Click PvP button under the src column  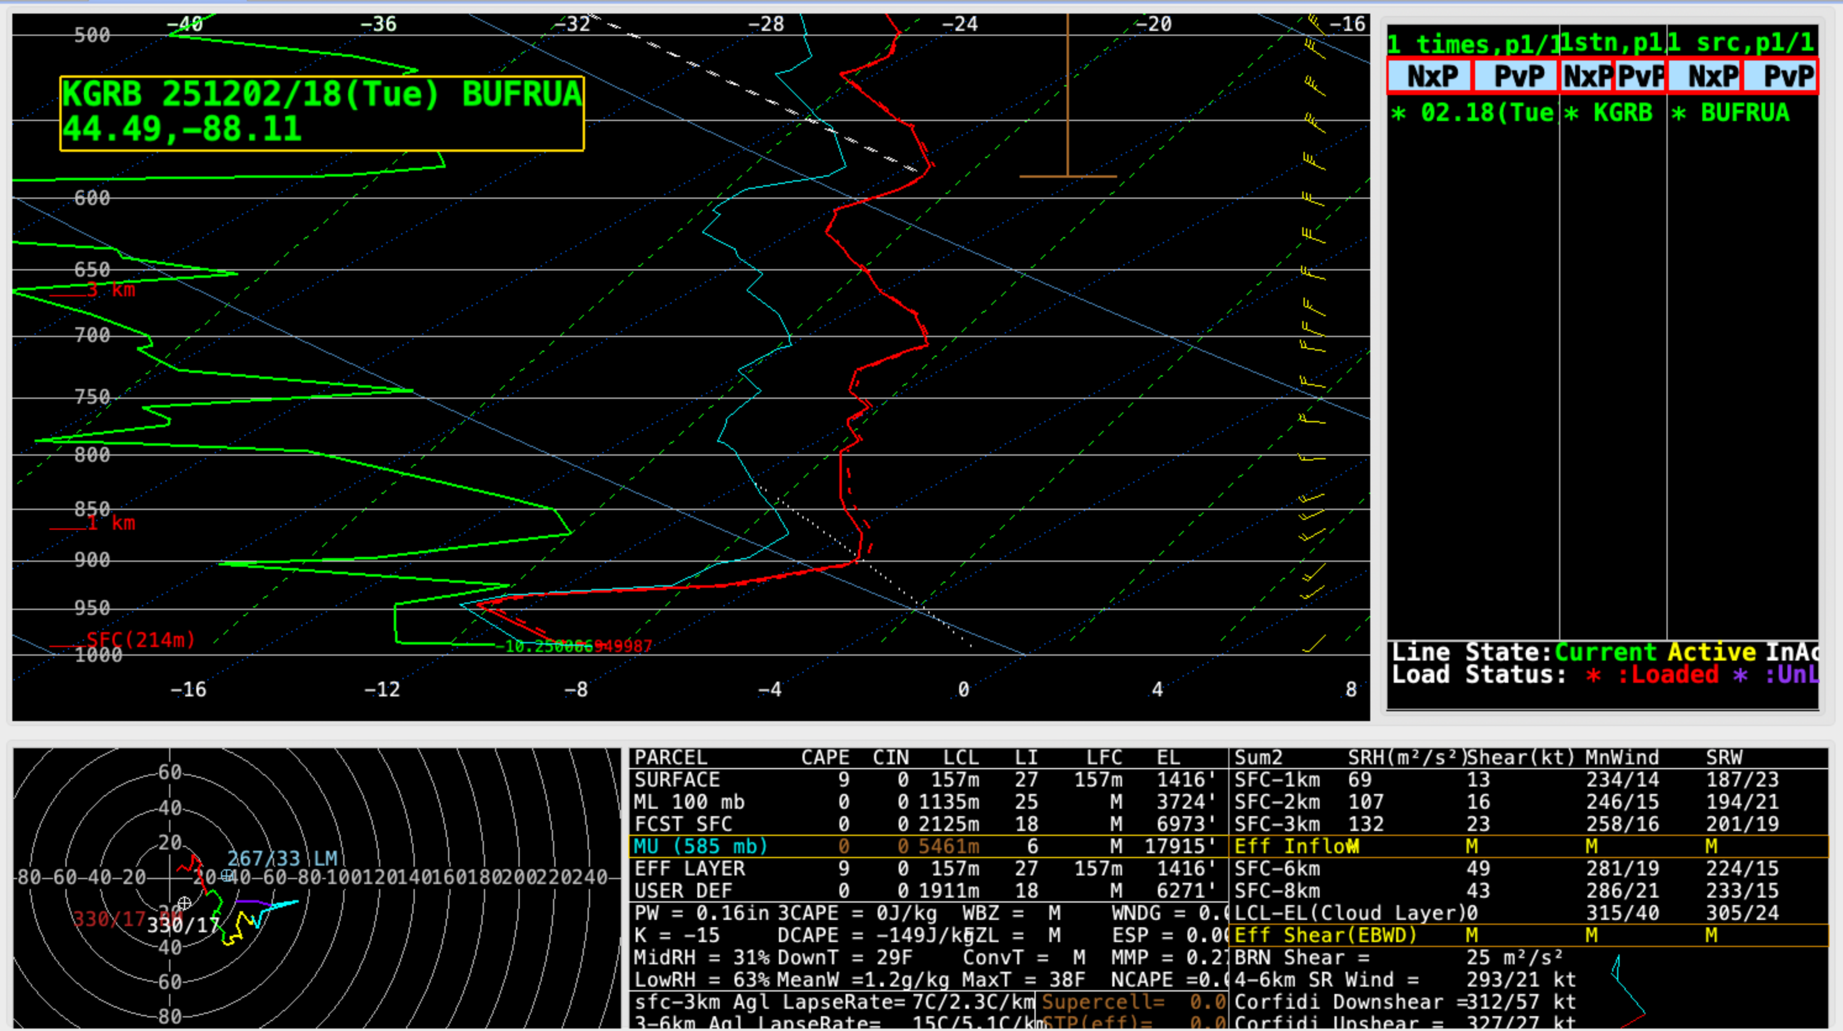pos(1781,76)
